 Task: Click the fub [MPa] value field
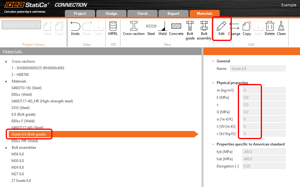point(264,159)
